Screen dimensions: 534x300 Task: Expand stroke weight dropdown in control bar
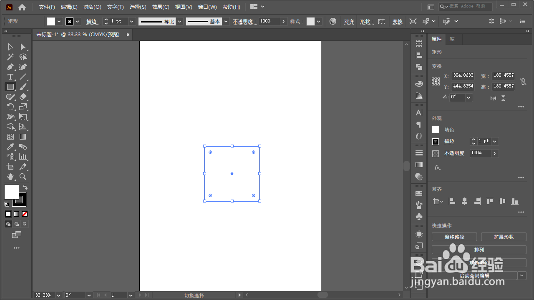[132, 21]
